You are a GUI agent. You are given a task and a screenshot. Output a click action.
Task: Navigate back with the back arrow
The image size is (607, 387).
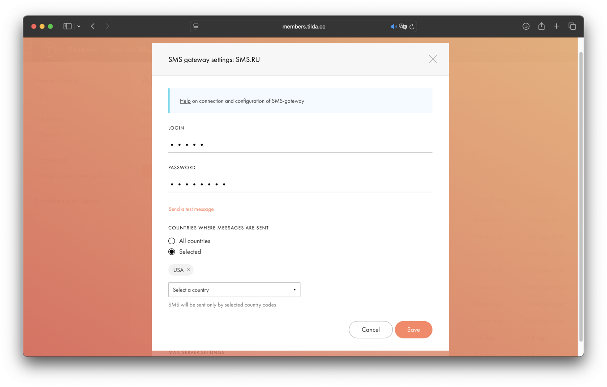pyautogui.click(x=92, y=26)
